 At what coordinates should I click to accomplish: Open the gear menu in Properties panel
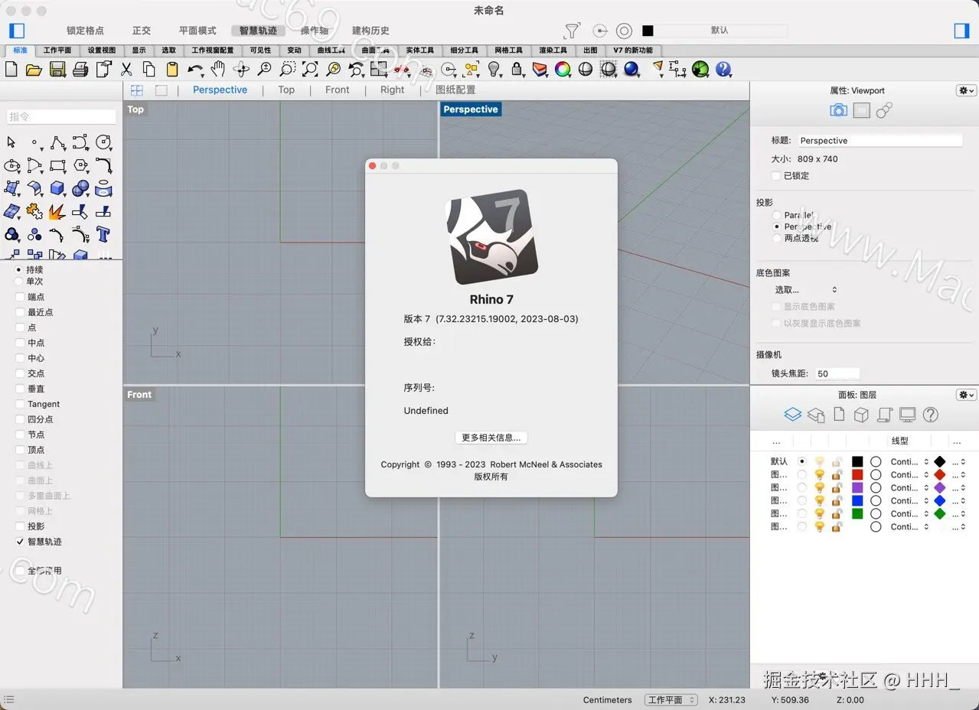966,90
